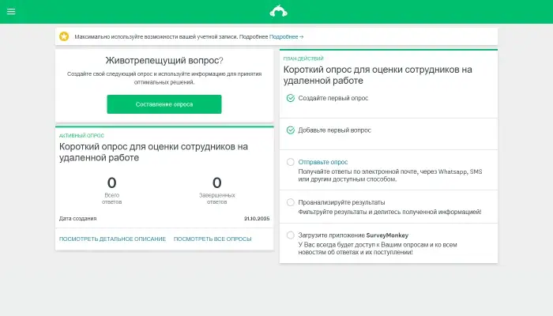
Task: Select the circle next to "Проанализируйте результаты"
Action: [290, 202]
